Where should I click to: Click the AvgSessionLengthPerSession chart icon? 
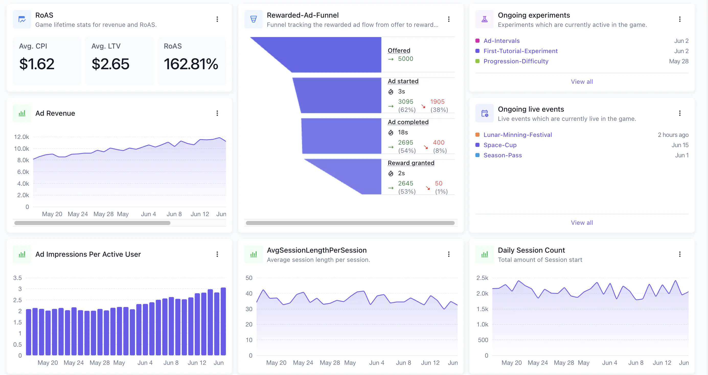[x=253, y=254]
